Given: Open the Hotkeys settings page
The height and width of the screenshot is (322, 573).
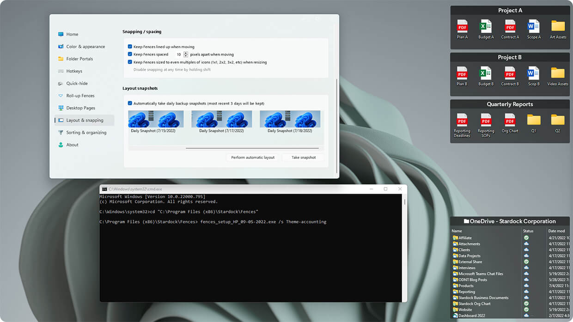Looking at the screenshot, I should pos(84,71).
